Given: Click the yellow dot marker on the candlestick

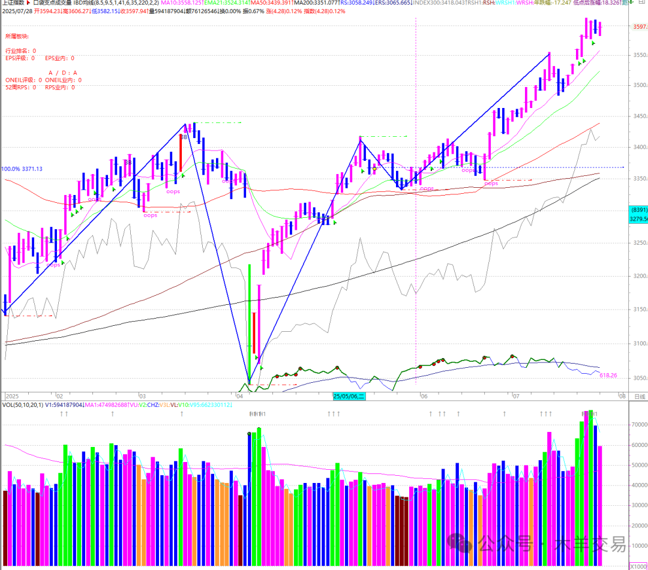Looking at the screenshot, I should pyautogui.click(x=374, y=169).
